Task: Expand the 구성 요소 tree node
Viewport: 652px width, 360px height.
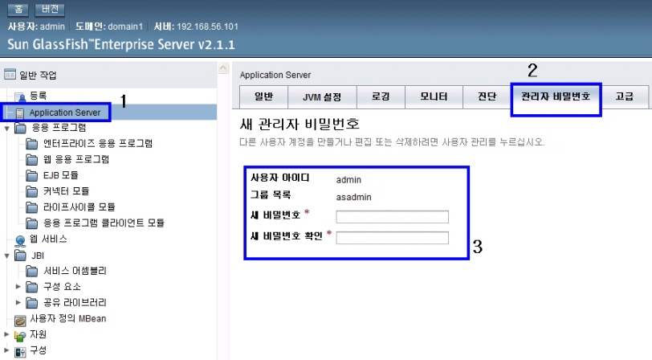Action: (18, 286)
